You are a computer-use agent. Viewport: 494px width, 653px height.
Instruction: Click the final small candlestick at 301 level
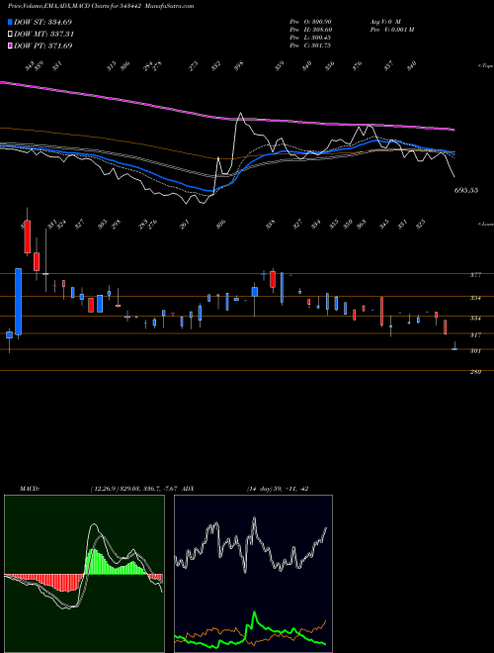454,348
